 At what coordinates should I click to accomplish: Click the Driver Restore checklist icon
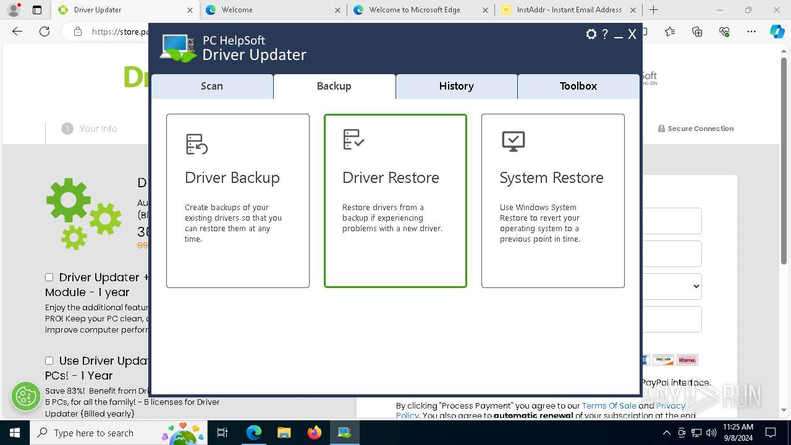click(x=353, y=140)
